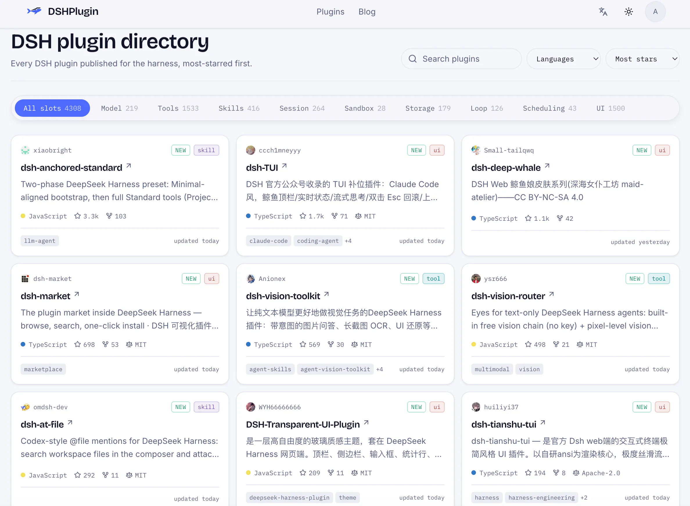Screen dimensions: 690x506
Task: Click the DSHPlugin whale logo icon
Action: [x=34, y=11]
